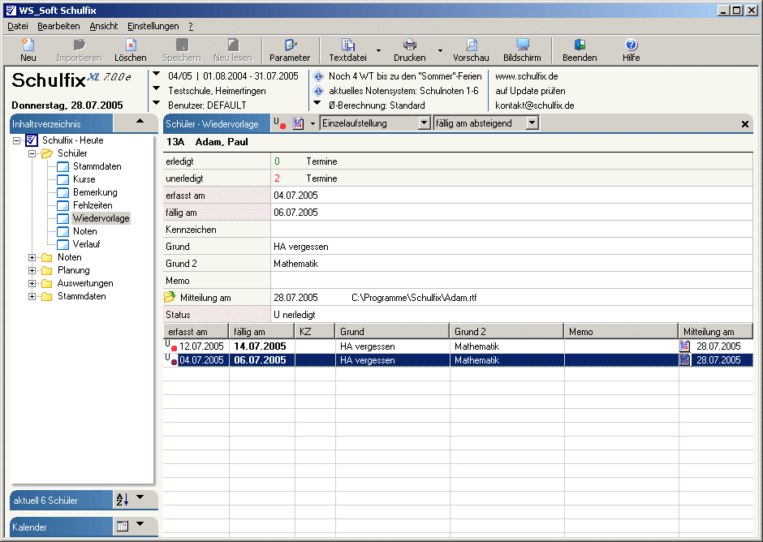The height and width of the screenshot is (542, 763).
Task: Click the Kalender calendar icon
Action: pos(123,526)
